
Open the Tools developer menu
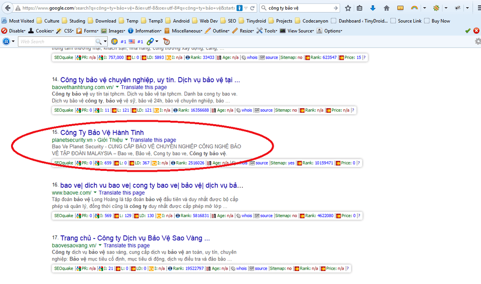coord(267,31)
